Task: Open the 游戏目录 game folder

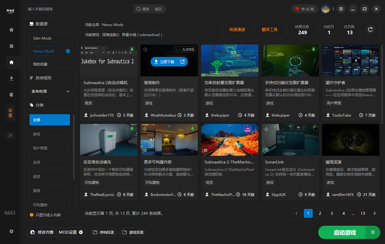Action: (x=133, y=232)
